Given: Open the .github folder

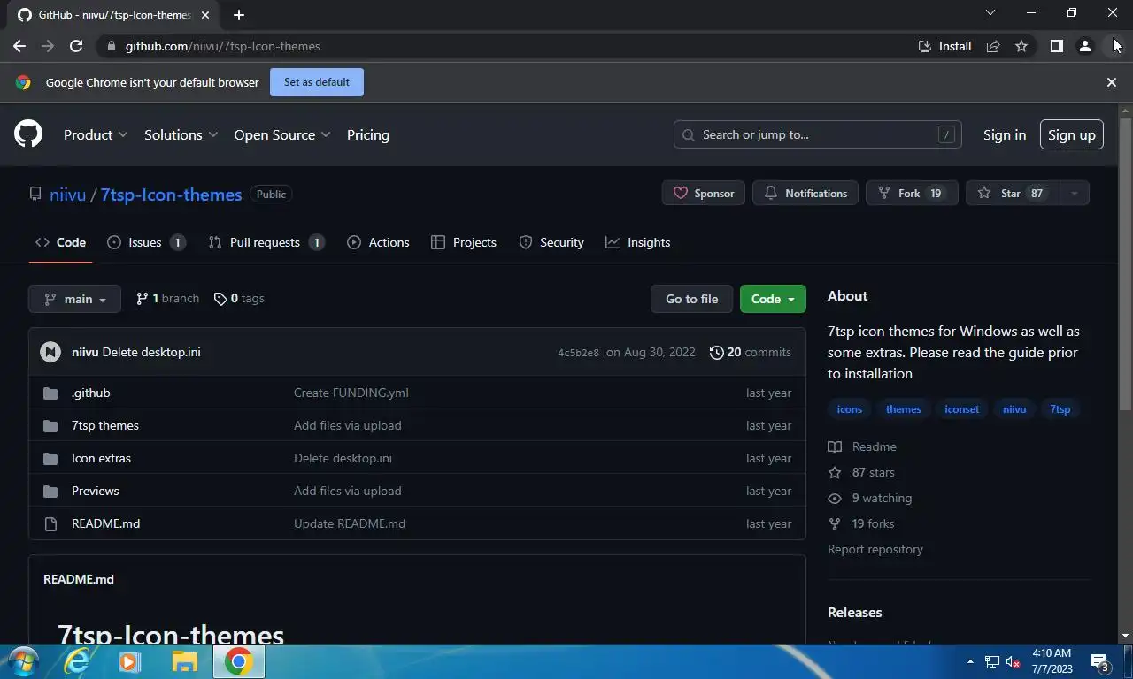Looking at the screenshot, I should click(x=91, y=393).
